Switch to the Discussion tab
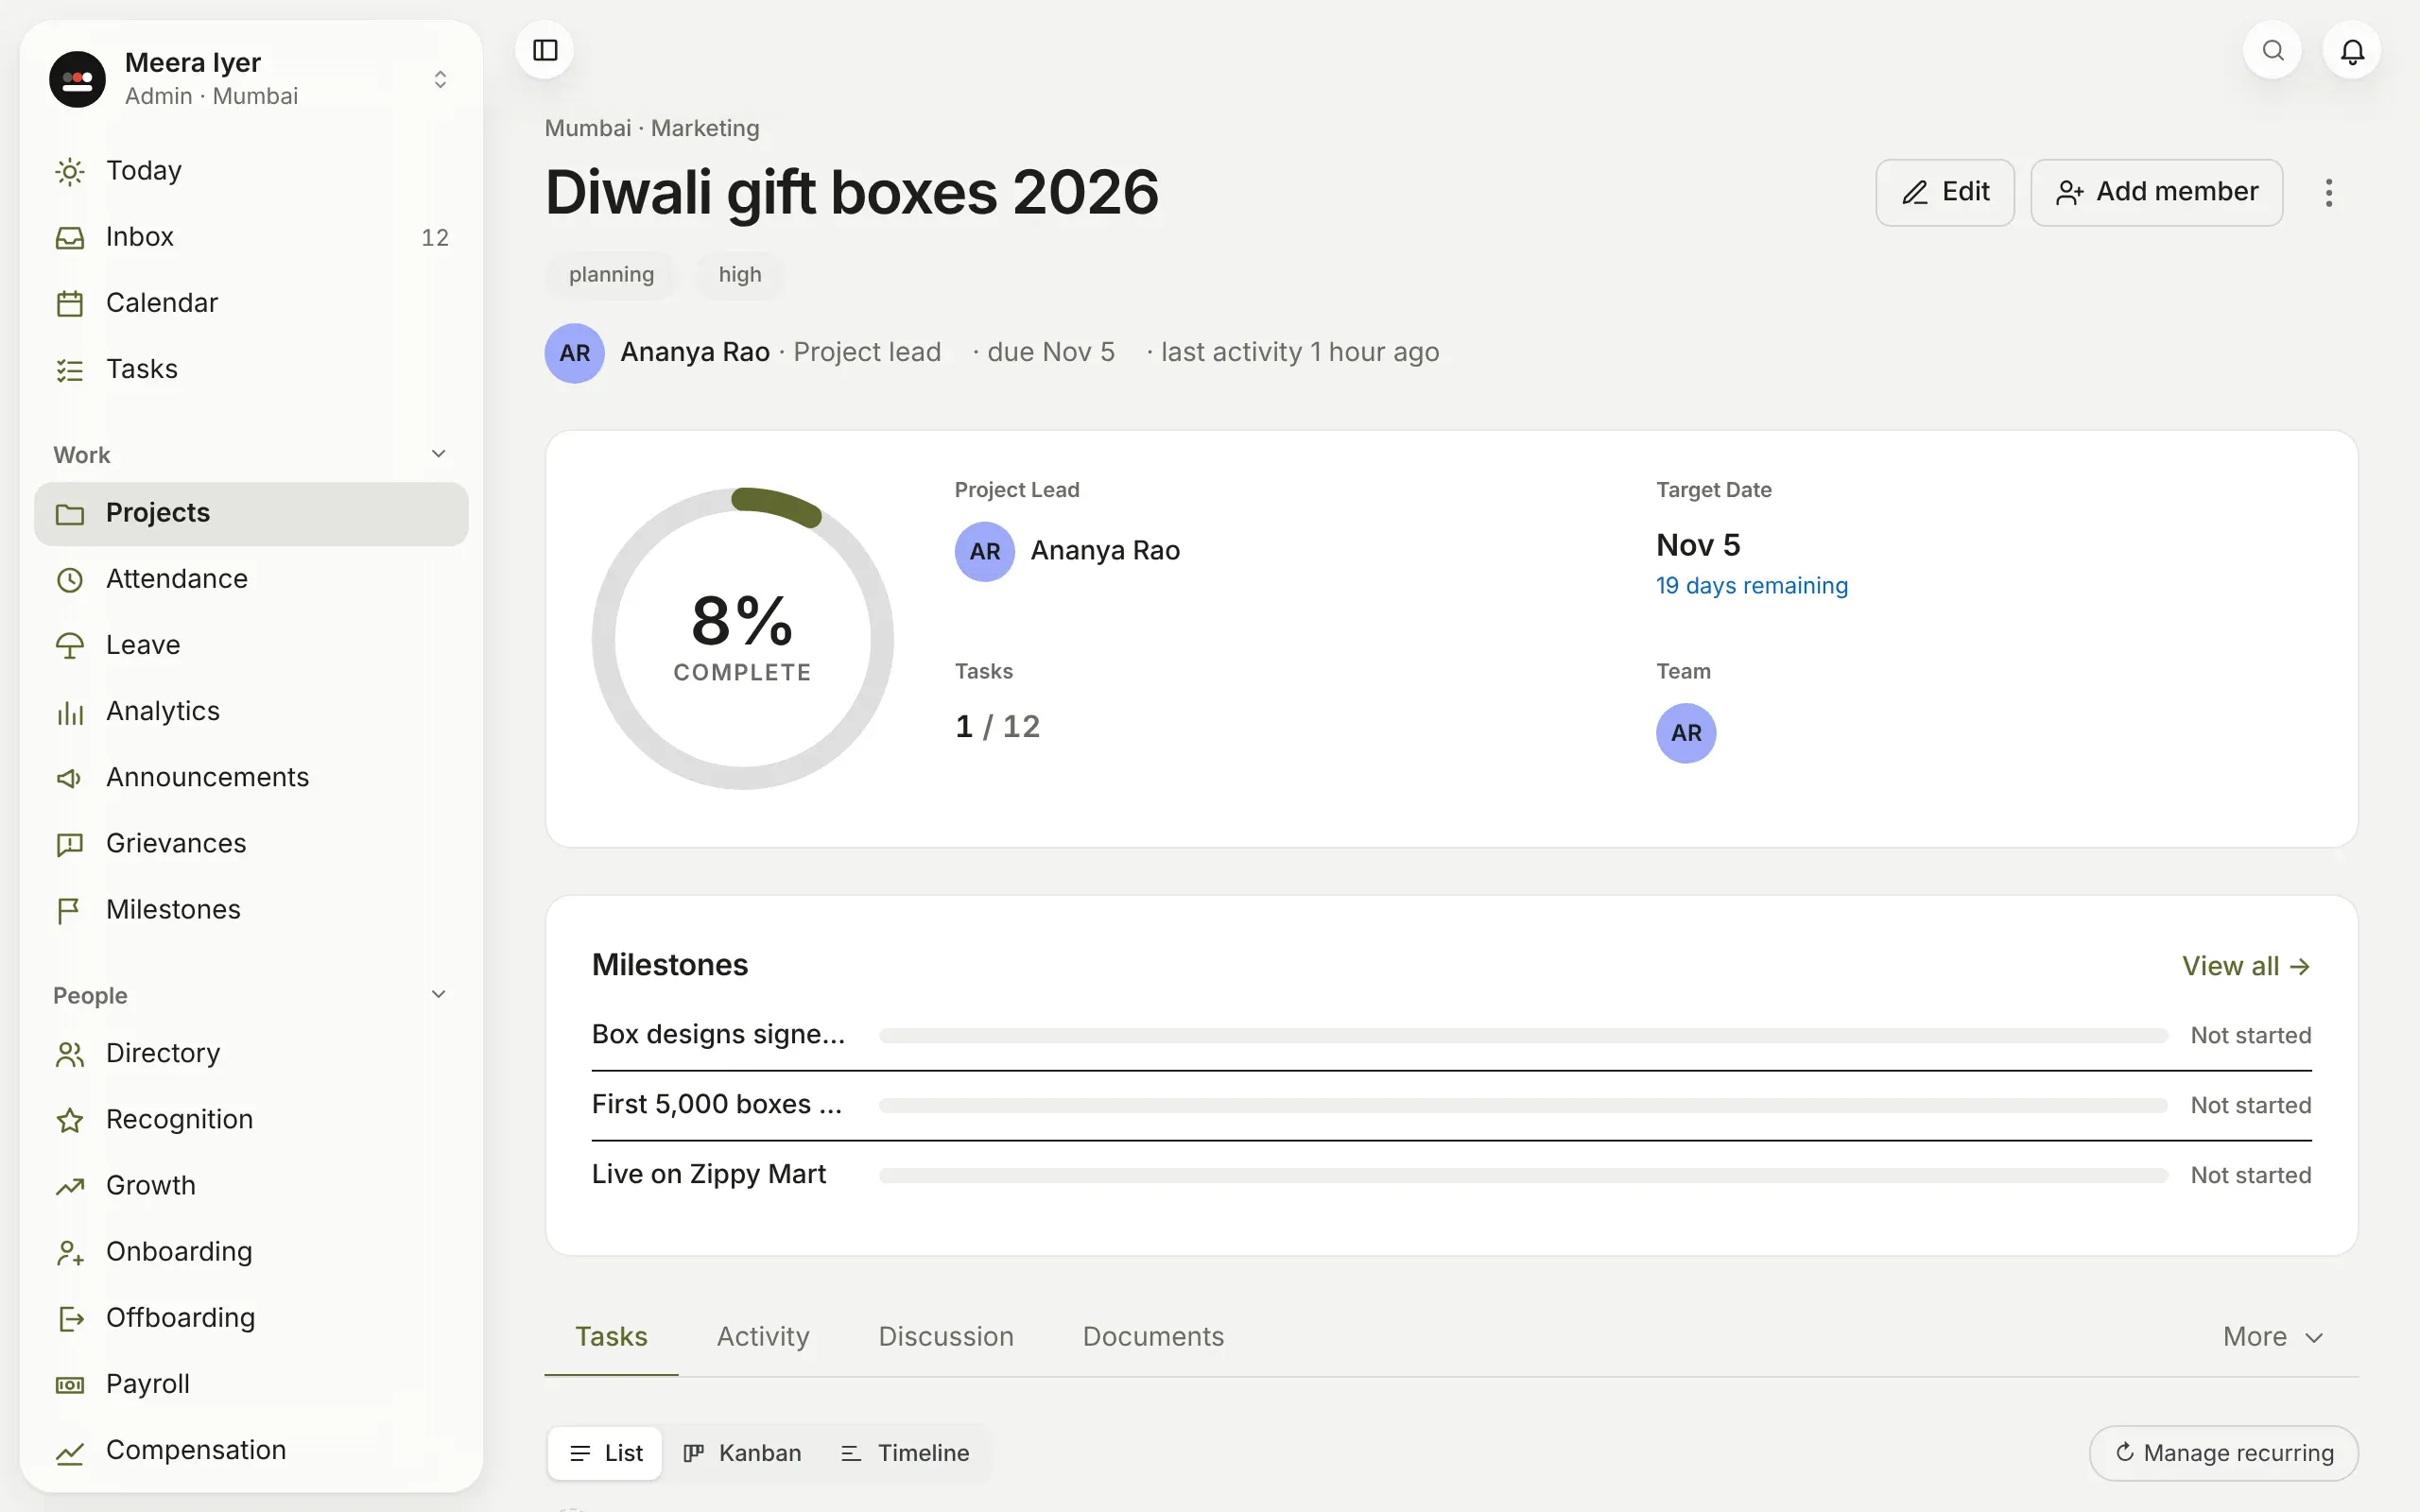Image resolution: width=2420 pixels, height=1512 pixels. tap(946, 1337)
